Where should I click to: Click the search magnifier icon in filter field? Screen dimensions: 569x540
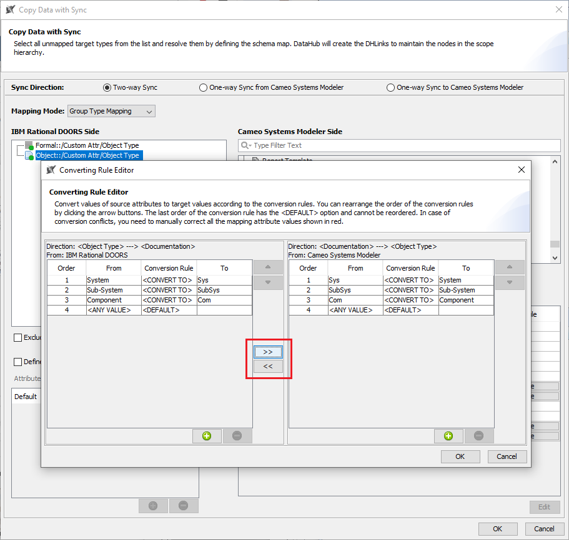coord(245,145)
